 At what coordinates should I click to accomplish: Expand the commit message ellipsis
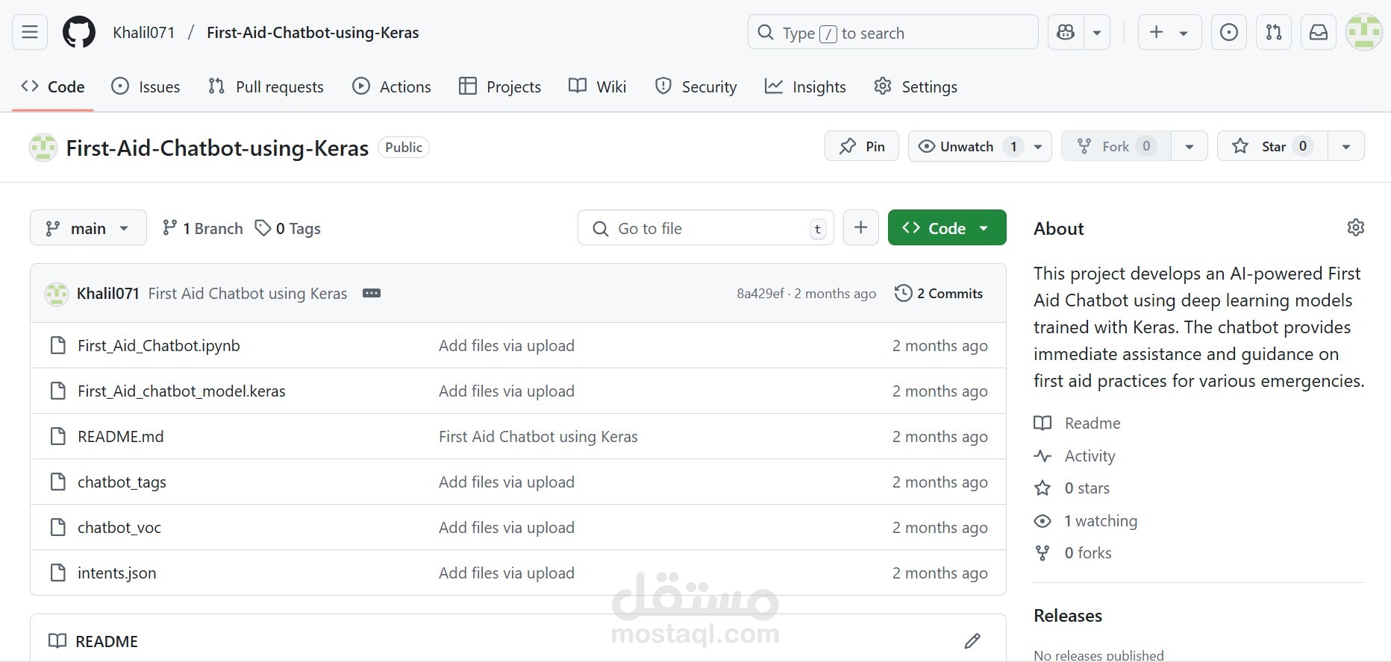(372, 293)
